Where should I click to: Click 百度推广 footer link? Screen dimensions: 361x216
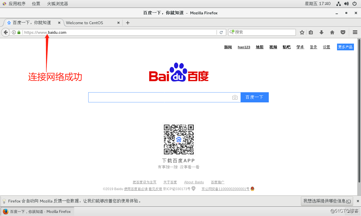click(x=218, y=182)
